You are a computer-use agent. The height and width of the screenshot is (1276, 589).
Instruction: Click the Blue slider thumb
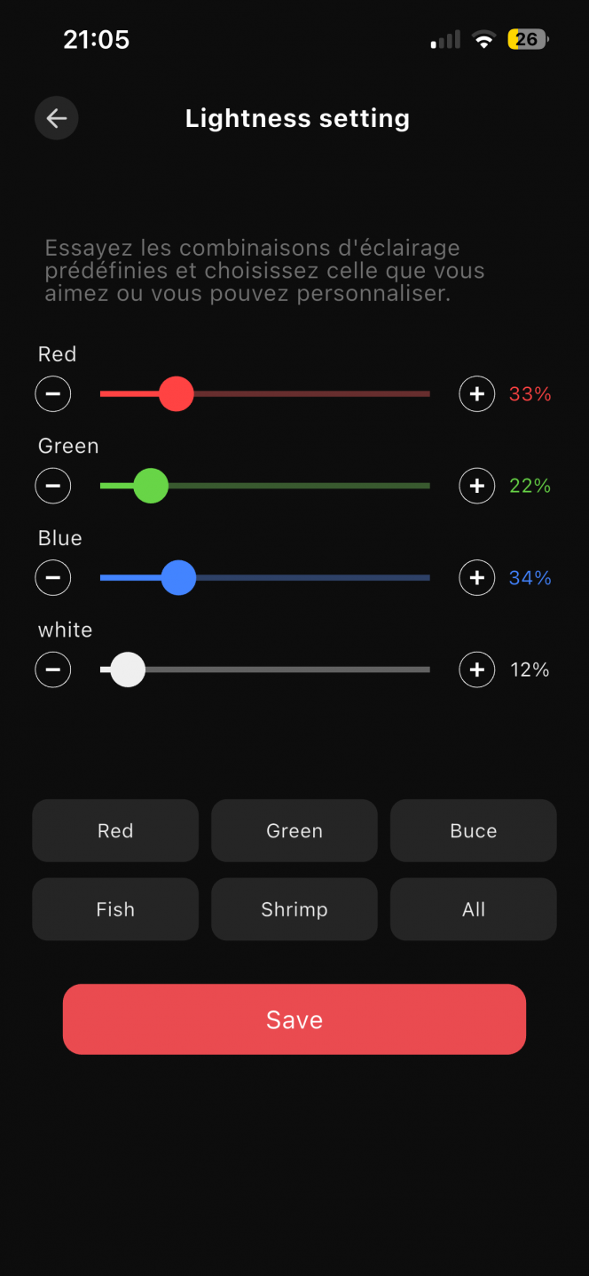179,578
